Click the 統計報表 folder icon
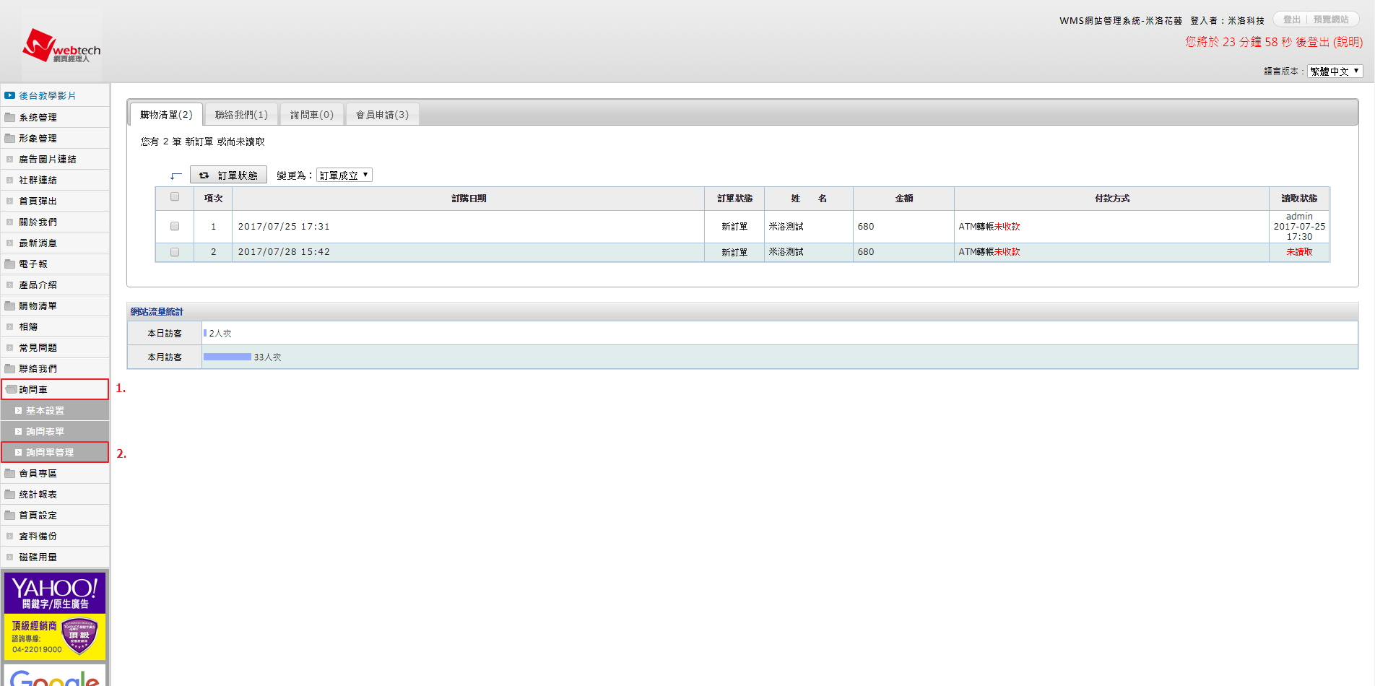The image size is (1375, 686). coord(10,494)
